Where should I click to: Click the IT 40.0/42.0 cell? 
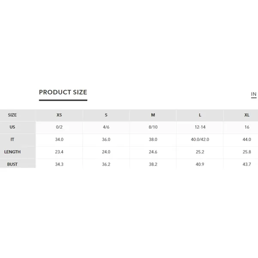click(200, 139)
